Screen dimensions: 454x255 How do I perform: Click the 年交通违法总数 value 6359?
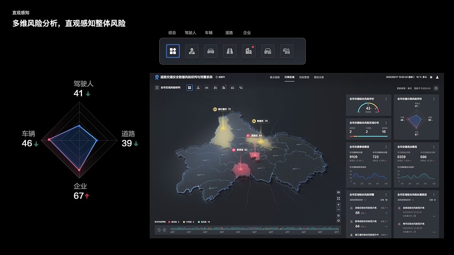401,157
